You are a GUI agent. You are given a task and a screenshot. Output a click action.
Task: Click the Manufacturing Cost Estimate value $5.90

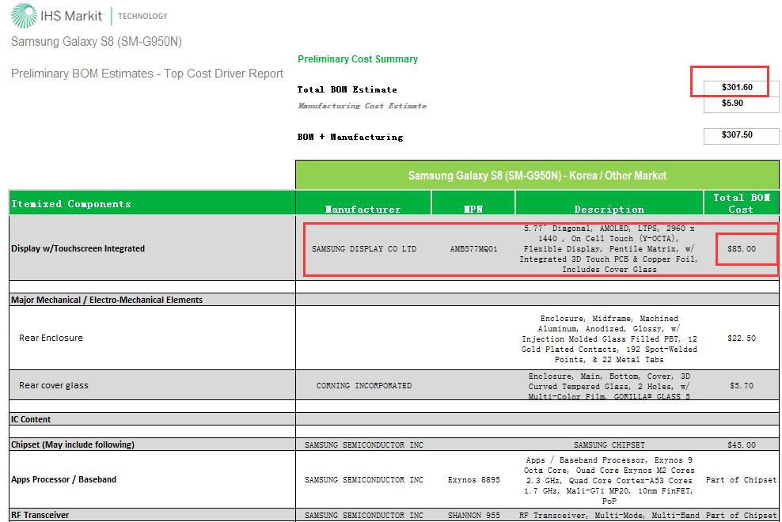tap(731, 104)
